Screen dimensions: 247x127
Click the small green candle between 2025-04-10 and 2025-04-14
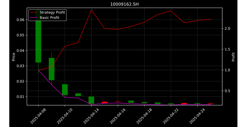tap(78, 95)
